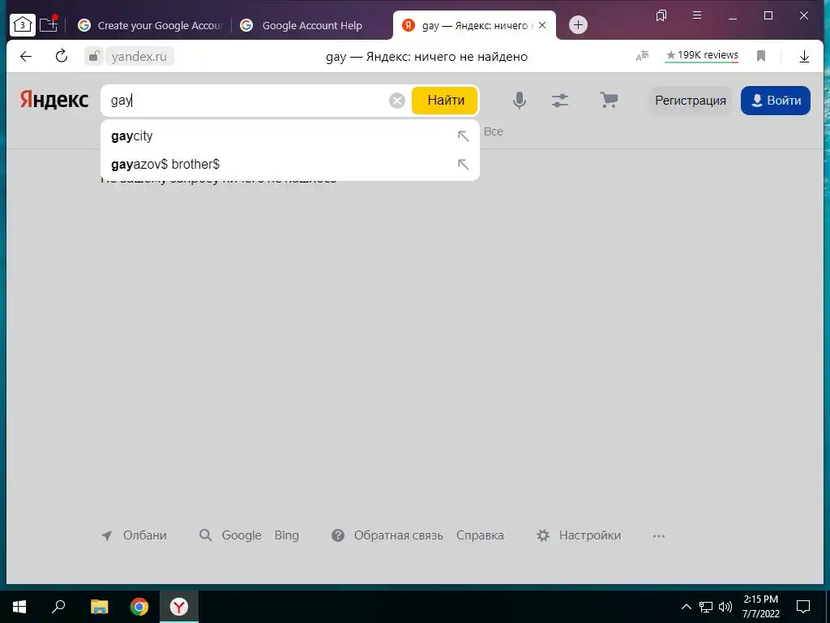830x623 pixels.
Task: Click Yandex Browser taskbar icon
Action: (x=179, y=607)
